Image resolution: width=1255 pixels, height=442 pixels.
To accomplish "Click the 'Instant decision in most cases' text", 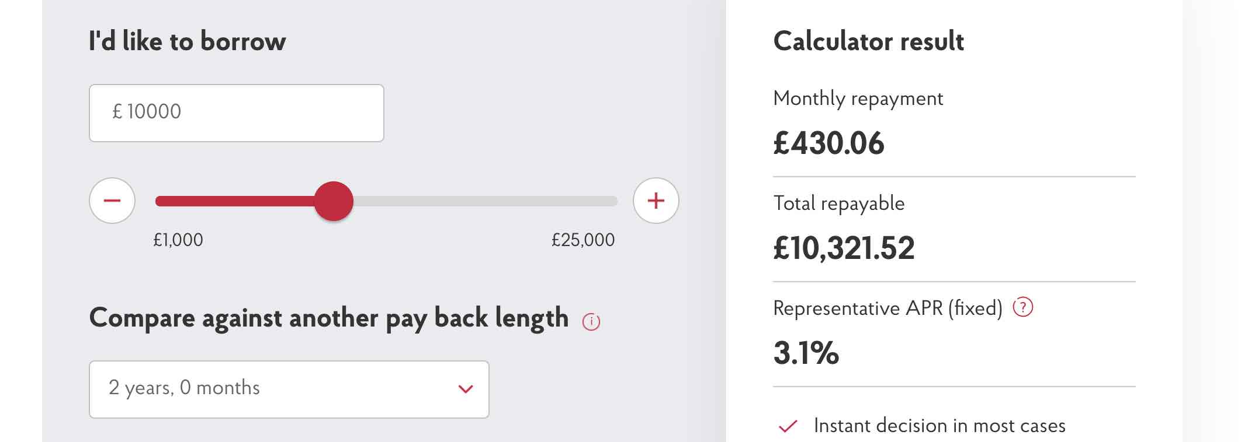I will 939,426.
